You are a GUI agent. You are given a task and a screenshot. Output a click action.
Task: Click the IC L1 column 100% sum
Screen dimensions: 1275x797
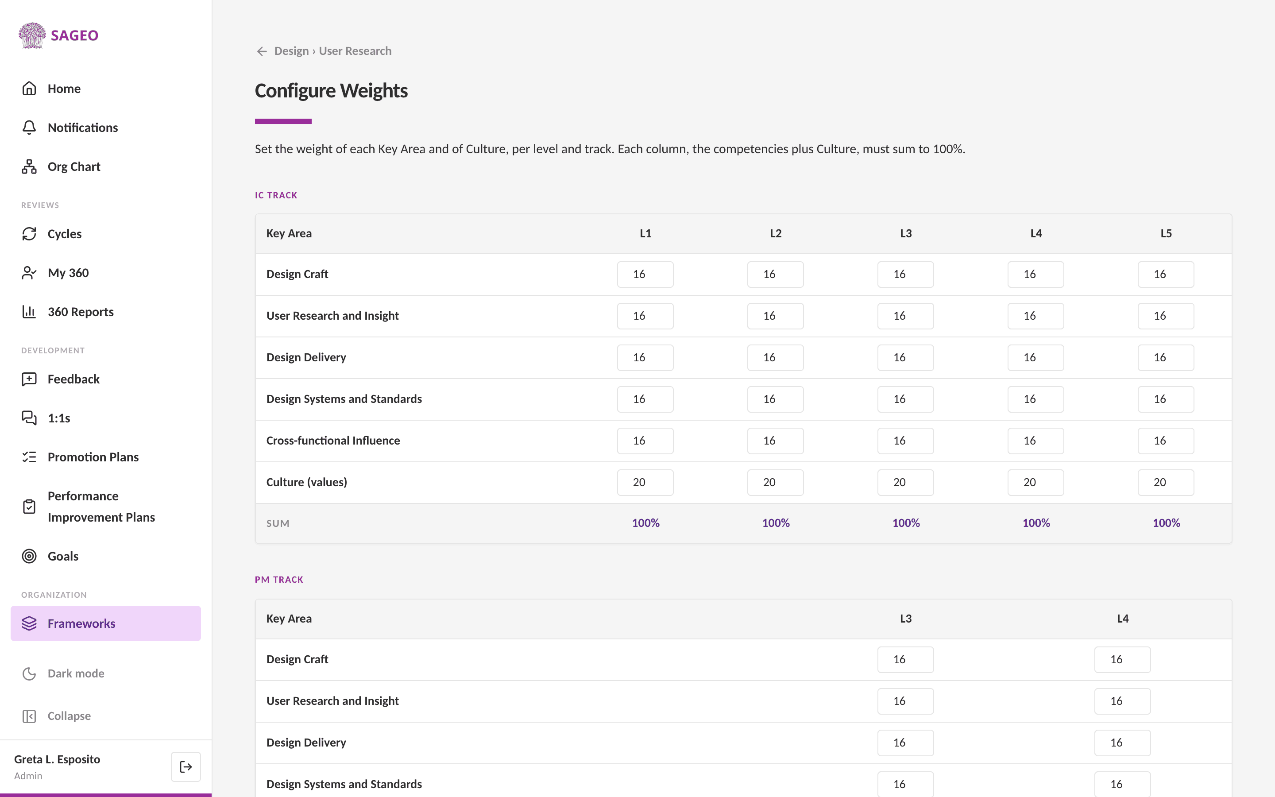(x=645, y=523)
